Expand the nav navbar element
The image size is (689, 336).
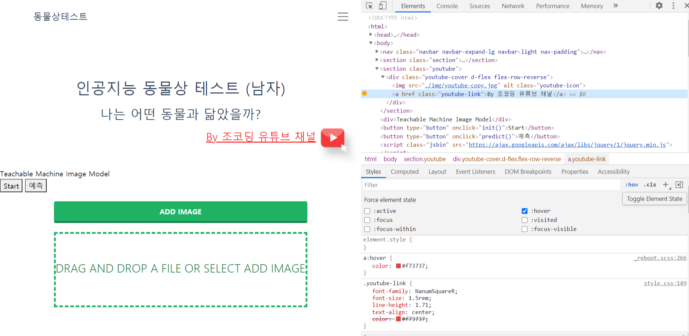coord(377,51)
